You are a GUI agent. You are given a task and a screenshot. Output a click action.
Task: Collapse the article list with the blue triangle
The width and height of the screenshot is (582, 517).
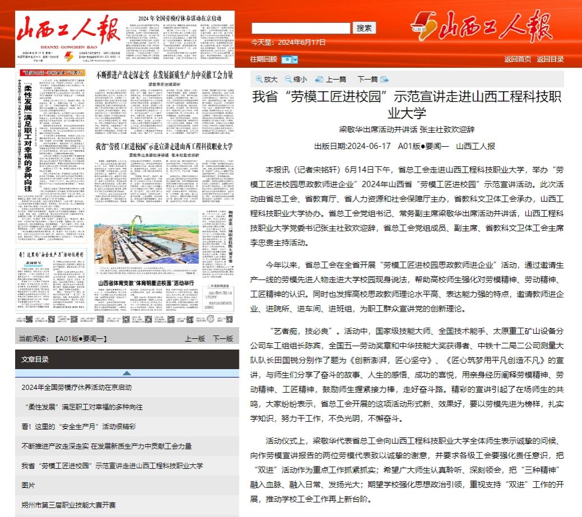127,373
